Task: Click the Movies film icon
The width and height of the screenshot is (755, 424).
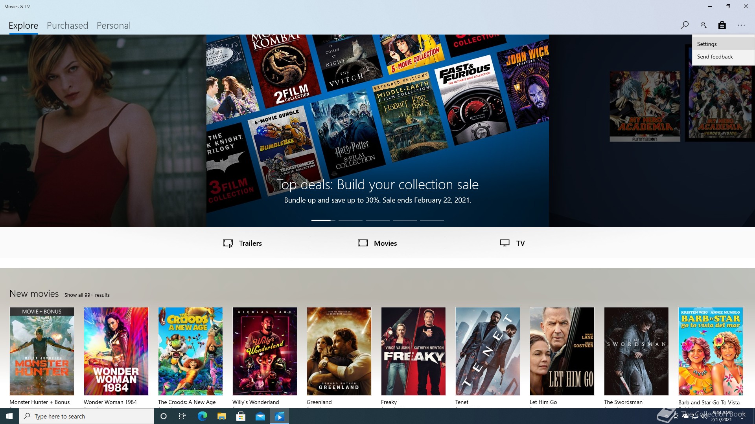Action: tap(363, 243)
